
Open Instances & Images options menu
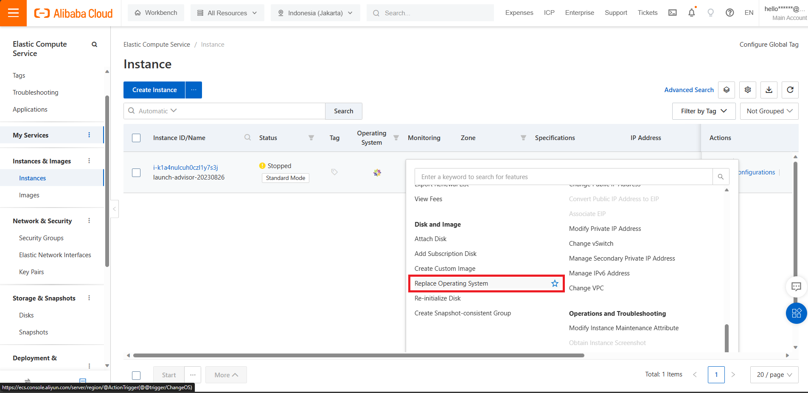[89, 161]
